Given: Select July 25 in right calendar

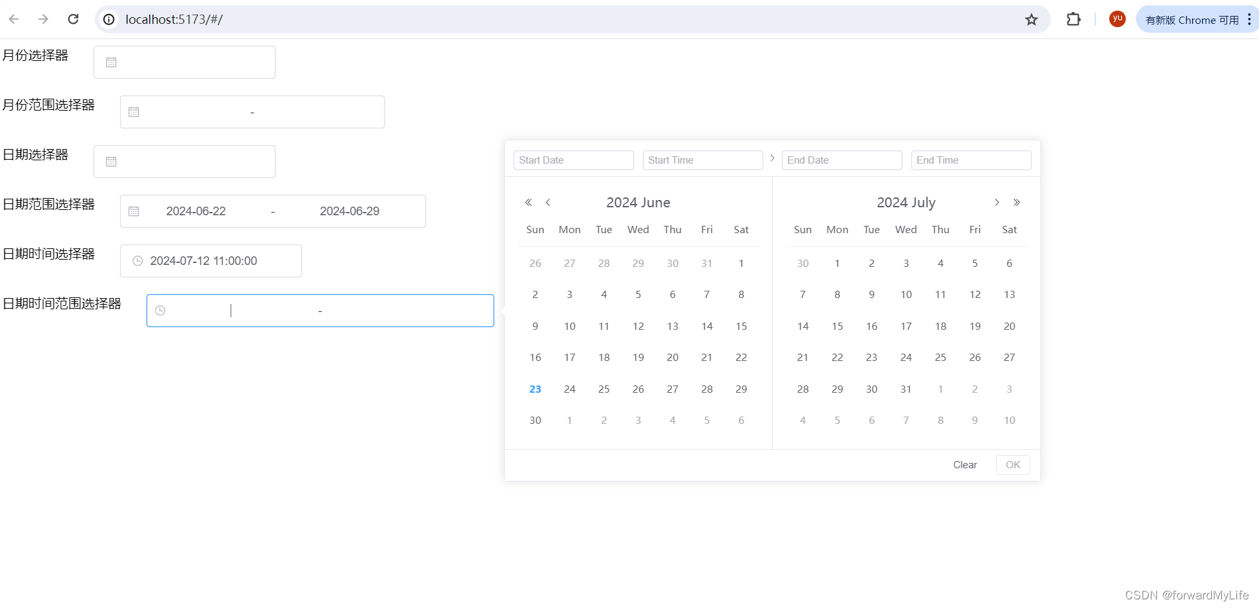Looking at the screenshot, I should pyautogui.click(x=940, y=358).
